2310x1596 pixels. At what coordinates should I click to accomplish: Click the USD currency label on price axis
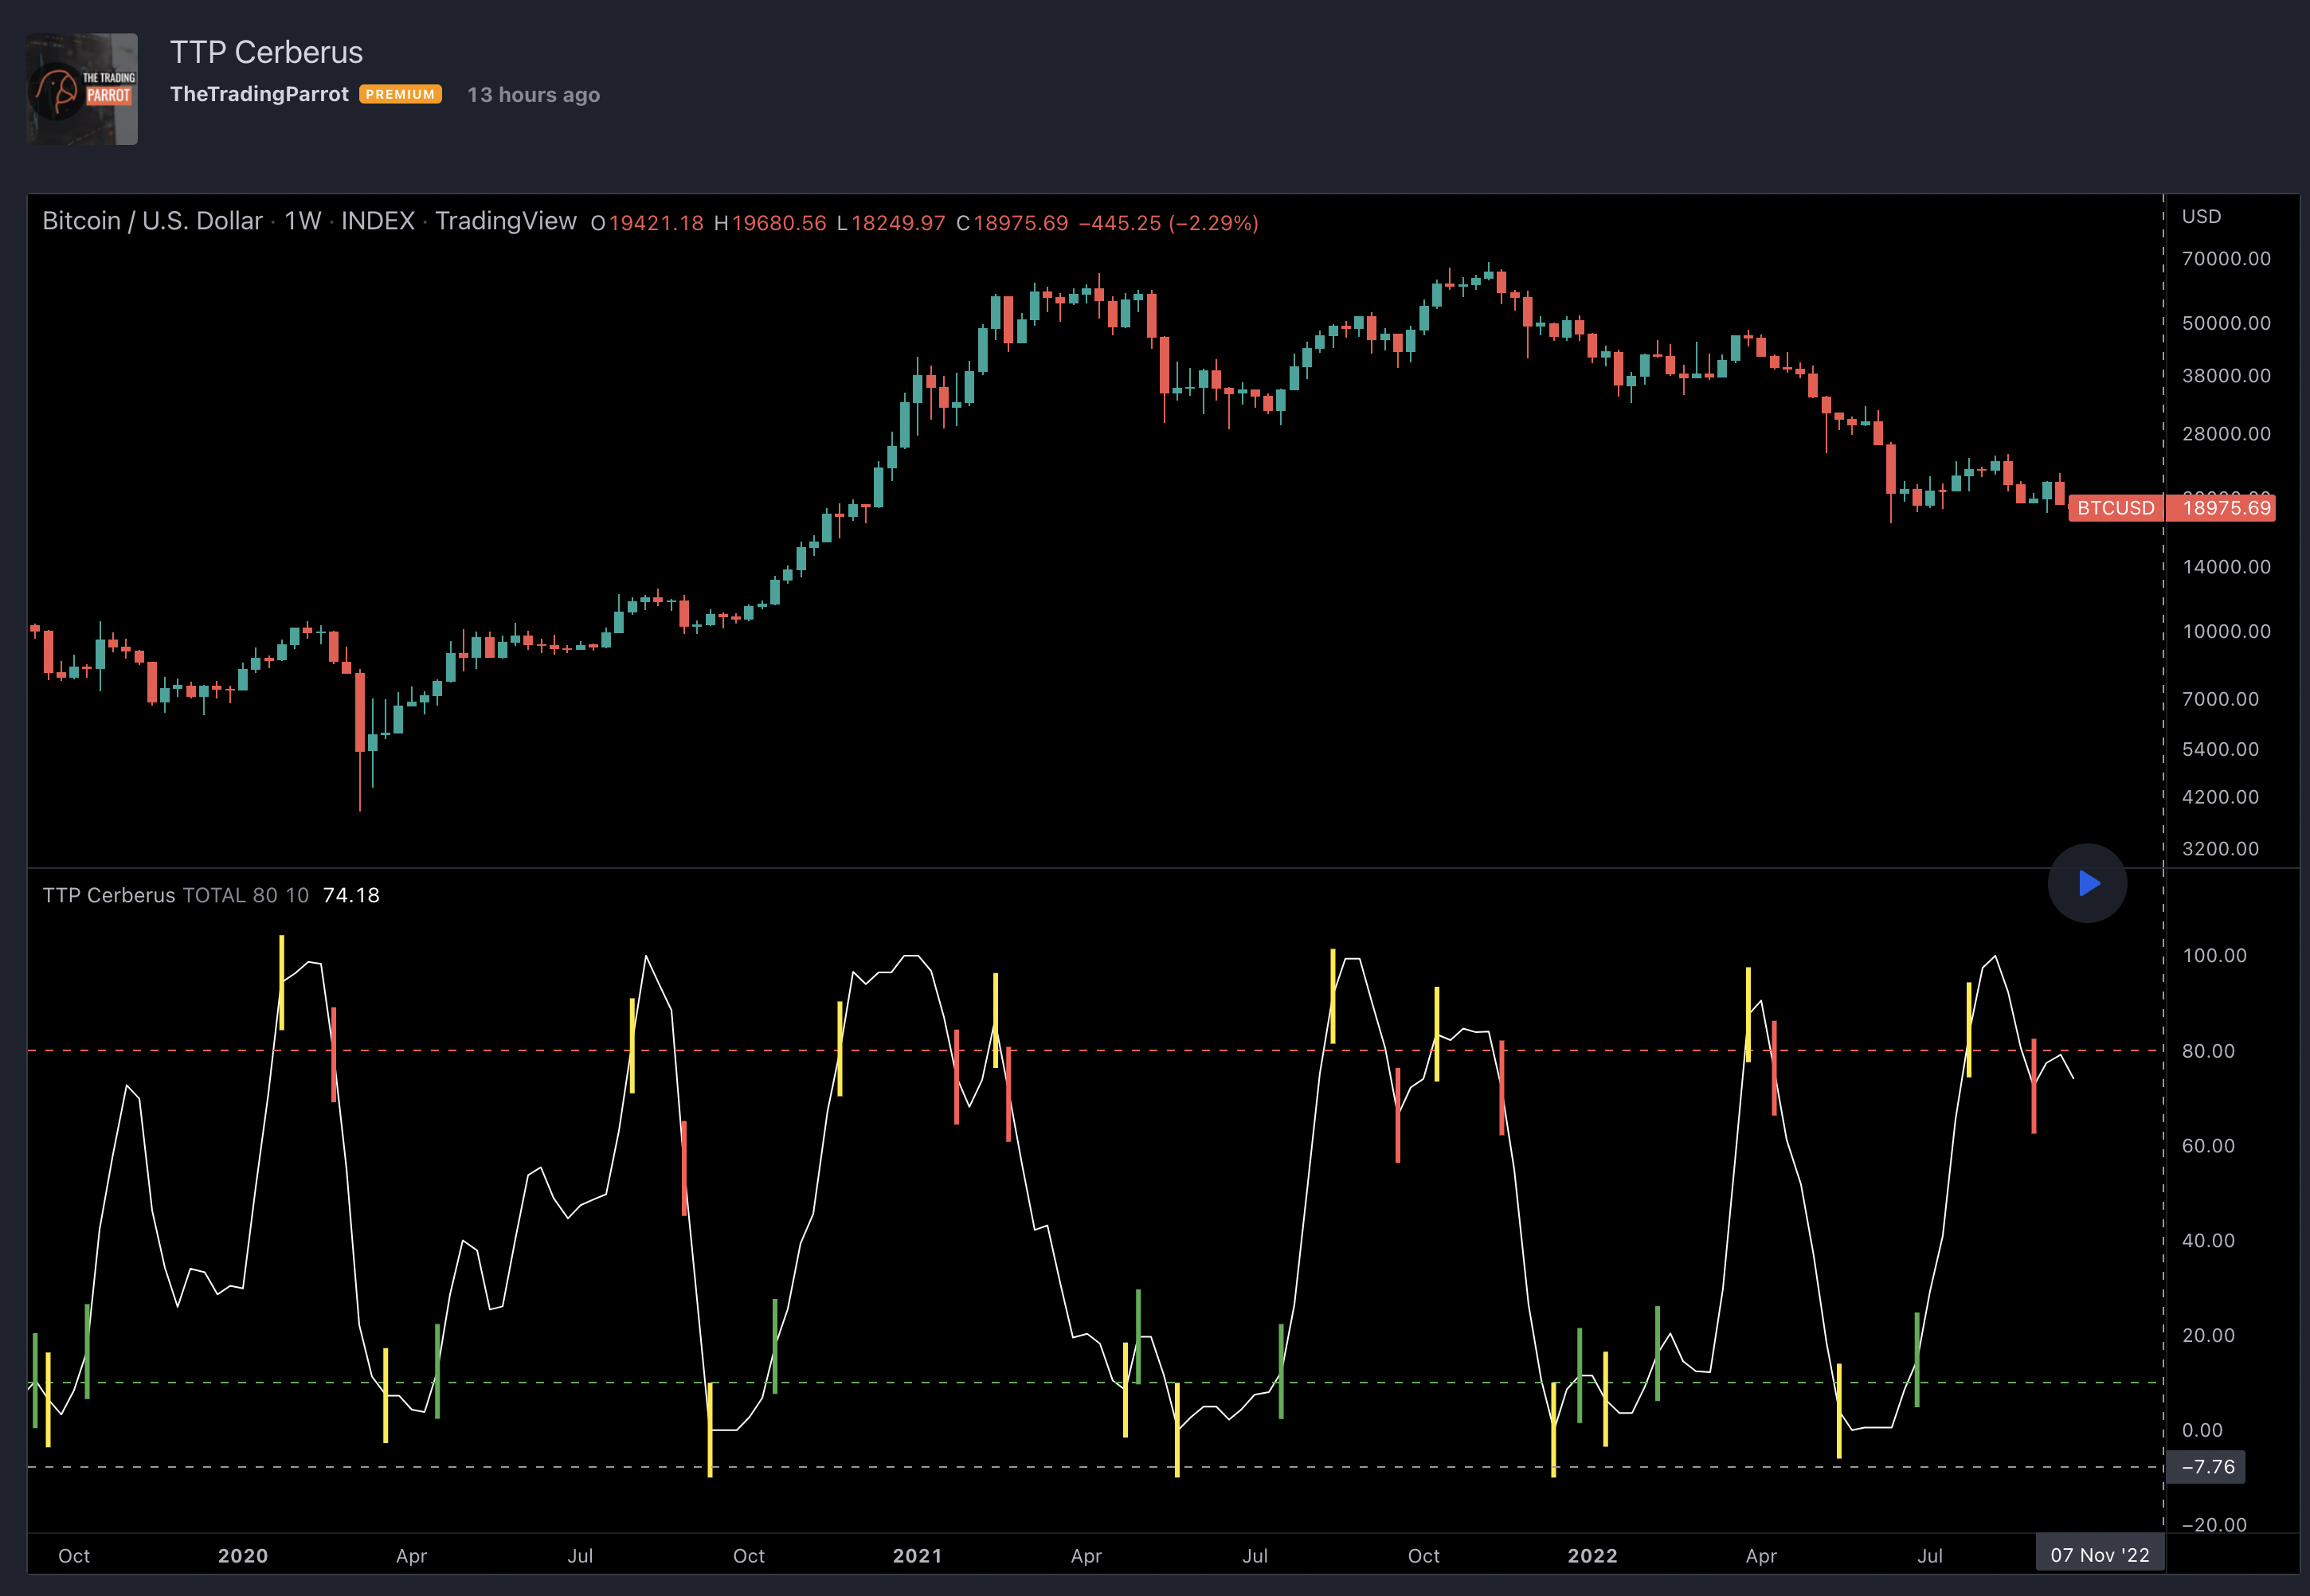pos(2200,216)
